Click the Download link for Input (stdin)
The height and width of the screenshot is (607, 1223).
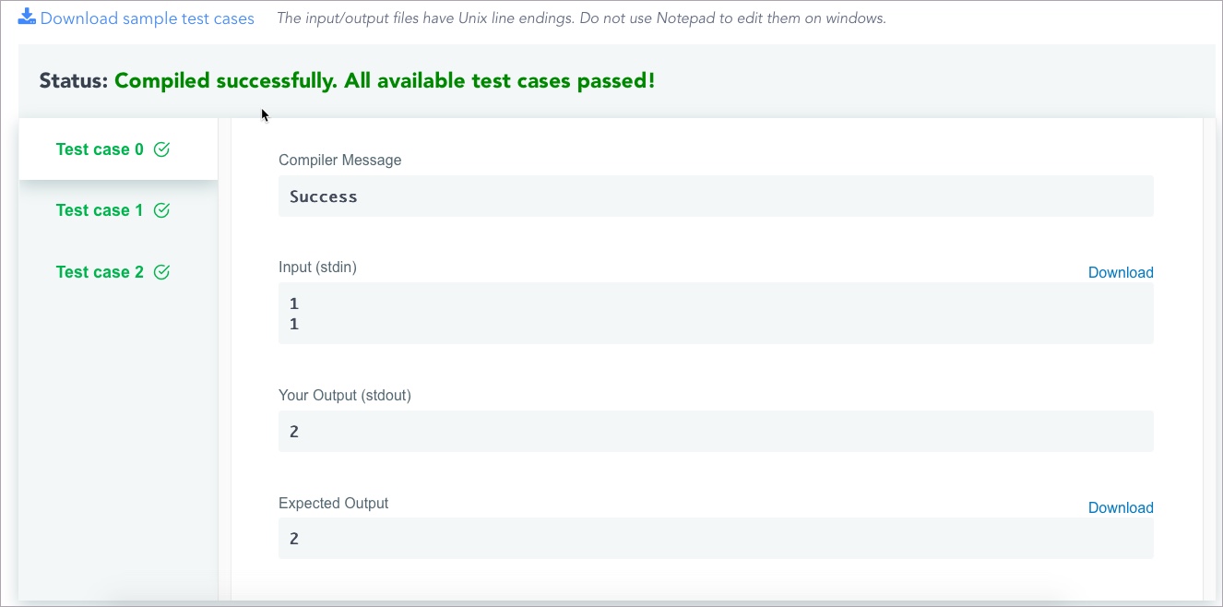[1121, 272]
